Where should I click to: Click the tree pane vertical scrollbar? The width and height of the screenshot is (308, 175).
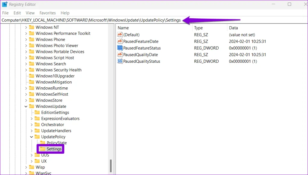[x=111, y=165]
